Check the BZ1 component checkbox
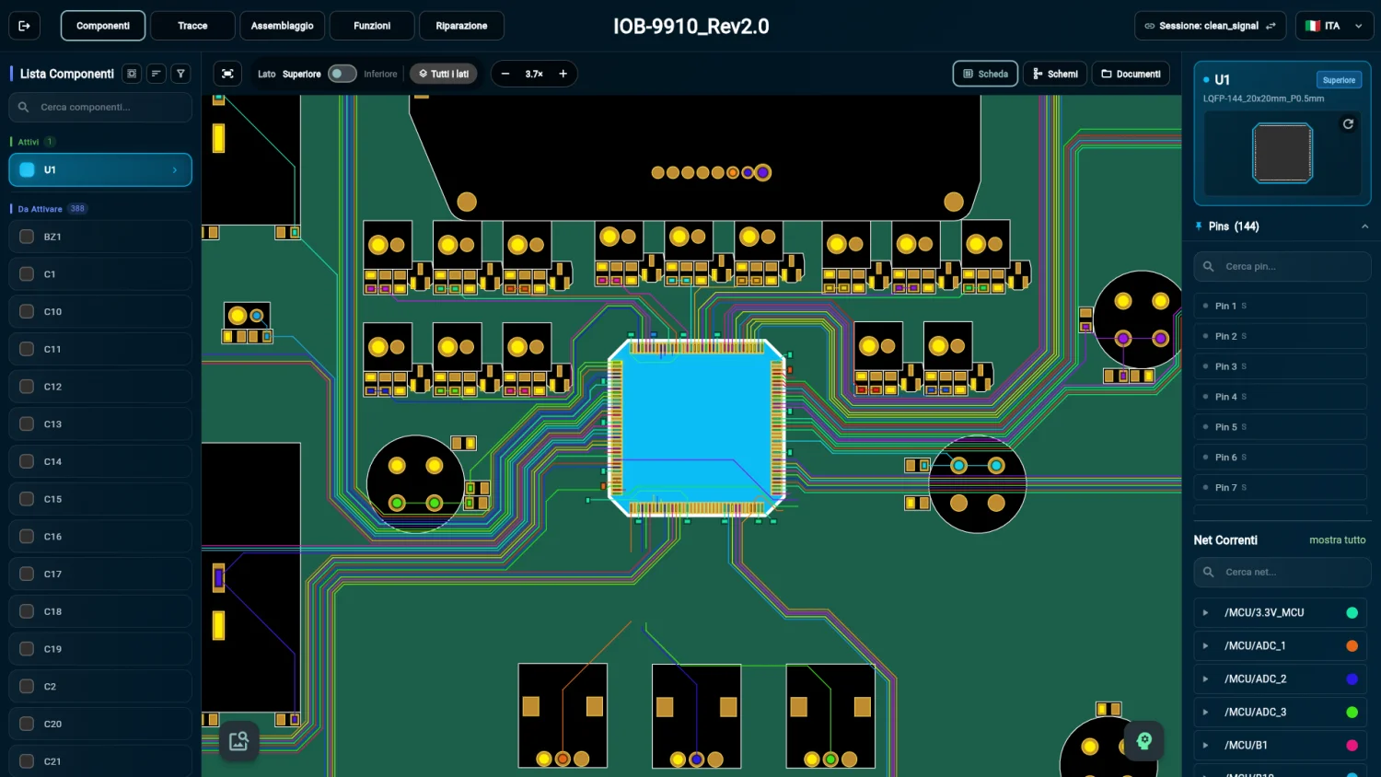This screenshot has height=777, width=1381. click(x=27, y=237)
